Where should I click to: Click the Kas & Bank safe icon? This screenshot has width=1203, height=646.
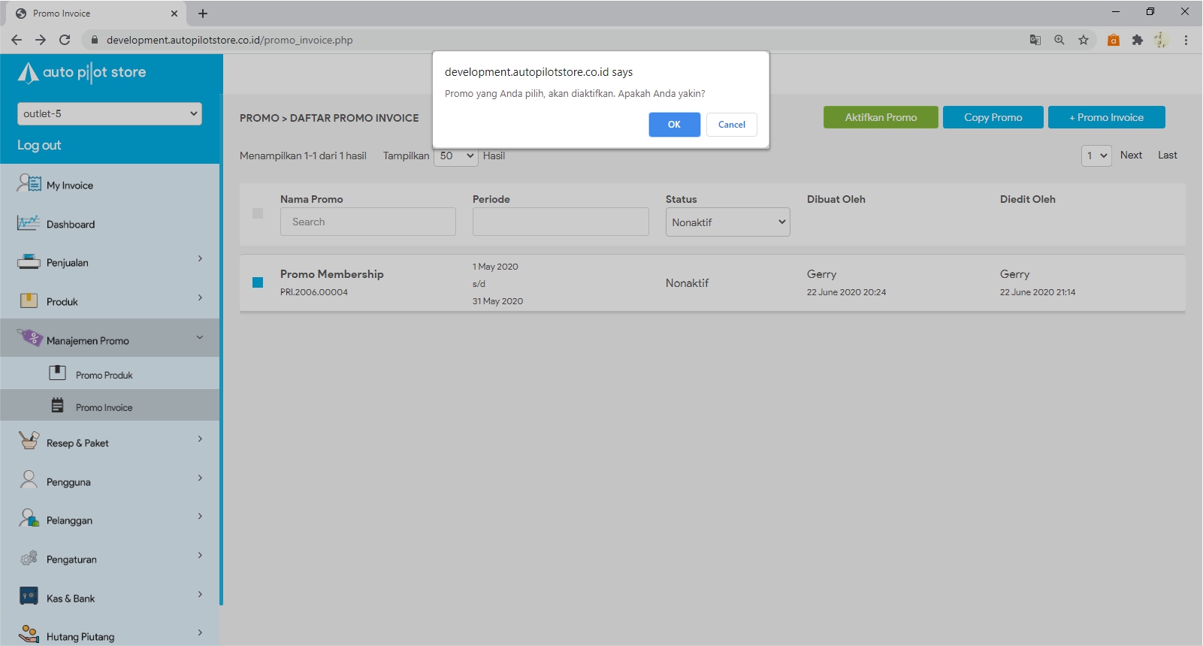coord(29,596)
